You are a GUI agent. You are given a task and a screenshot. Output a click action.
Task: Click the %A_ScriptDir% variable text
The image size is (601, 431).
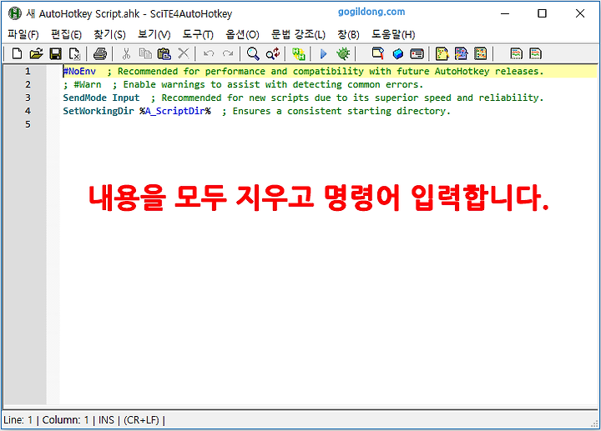(x=175, y=111)
